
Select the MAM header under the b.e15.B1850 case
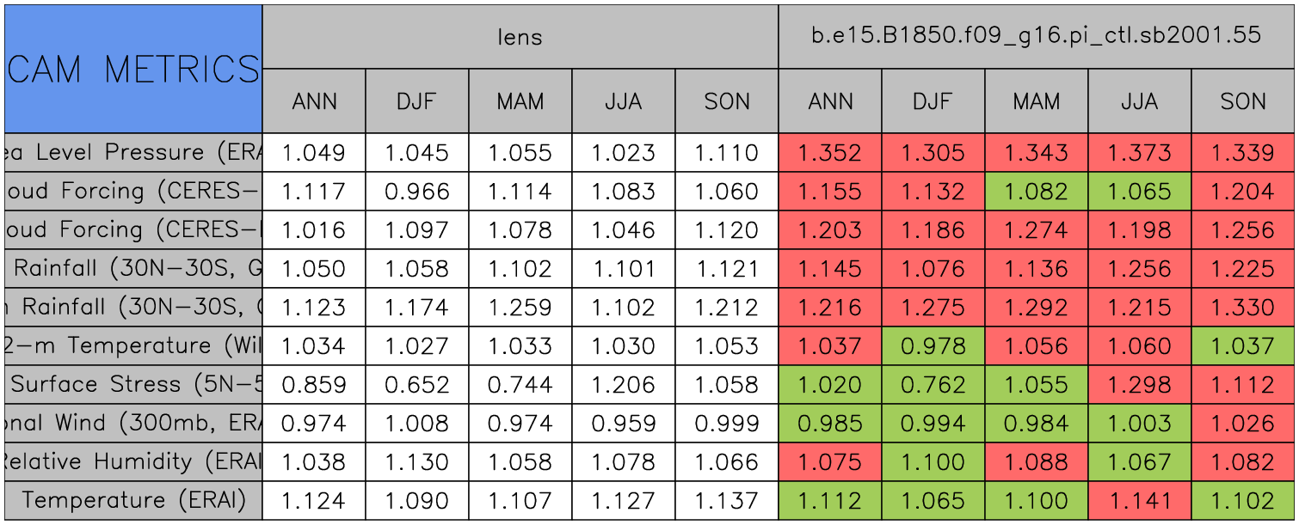point(1037,101)
